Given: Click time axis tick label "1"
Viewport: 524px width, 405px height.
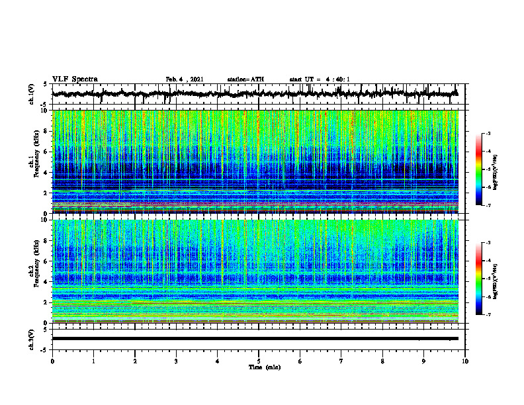Looking at the screenshot, I should pos(93,361).
